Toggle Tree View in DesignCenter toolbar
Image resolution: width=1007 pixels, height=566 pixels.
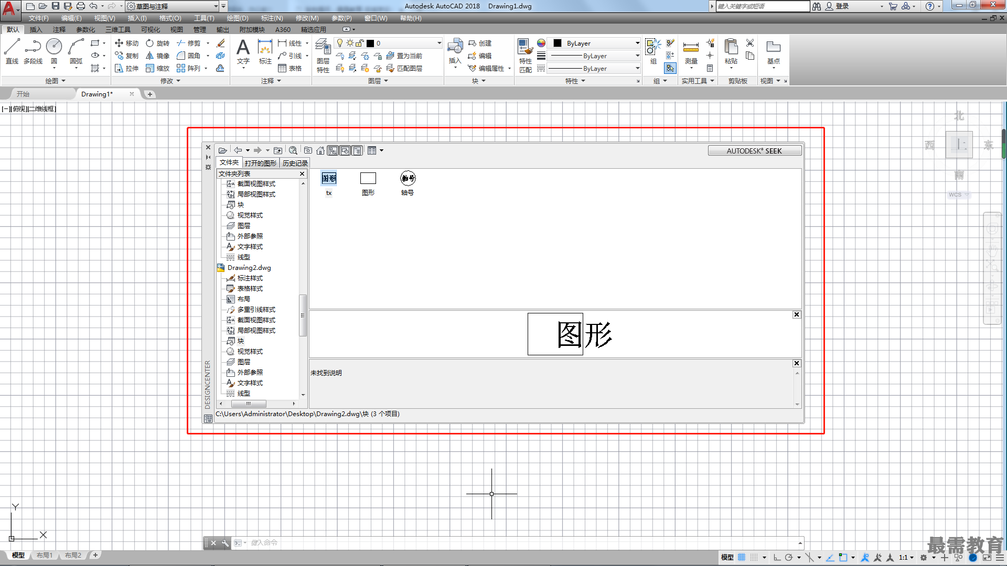point(333,150)
